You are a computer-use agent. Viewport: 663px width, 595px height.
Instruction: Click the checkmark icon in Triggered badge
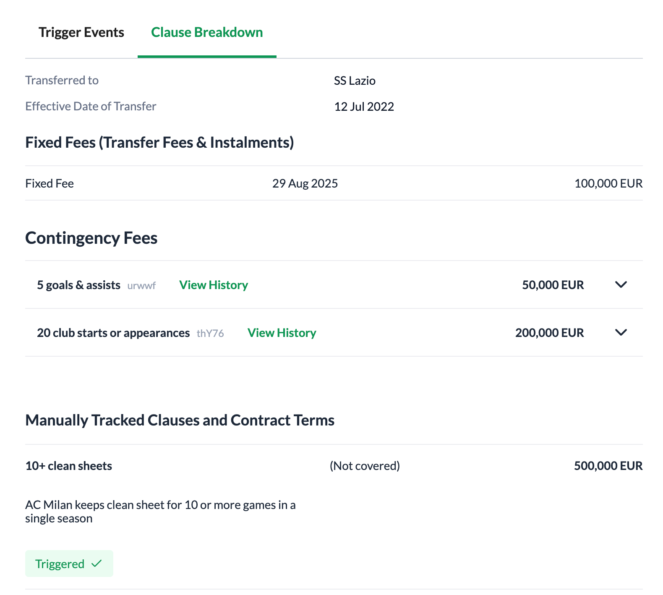pos(97,564)
